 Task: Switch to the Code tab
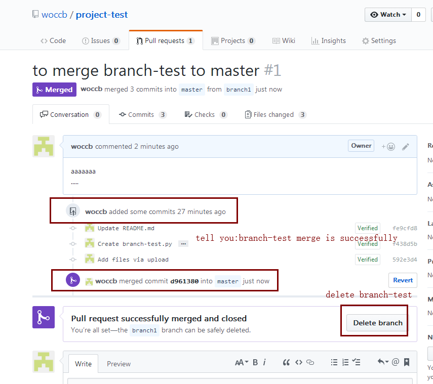(53, 41)
